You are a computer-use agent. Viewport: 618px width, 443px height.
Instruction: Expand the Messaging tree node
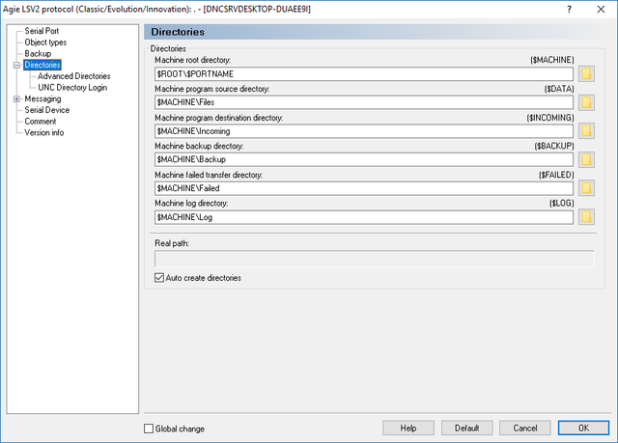[x=16, y=98]
